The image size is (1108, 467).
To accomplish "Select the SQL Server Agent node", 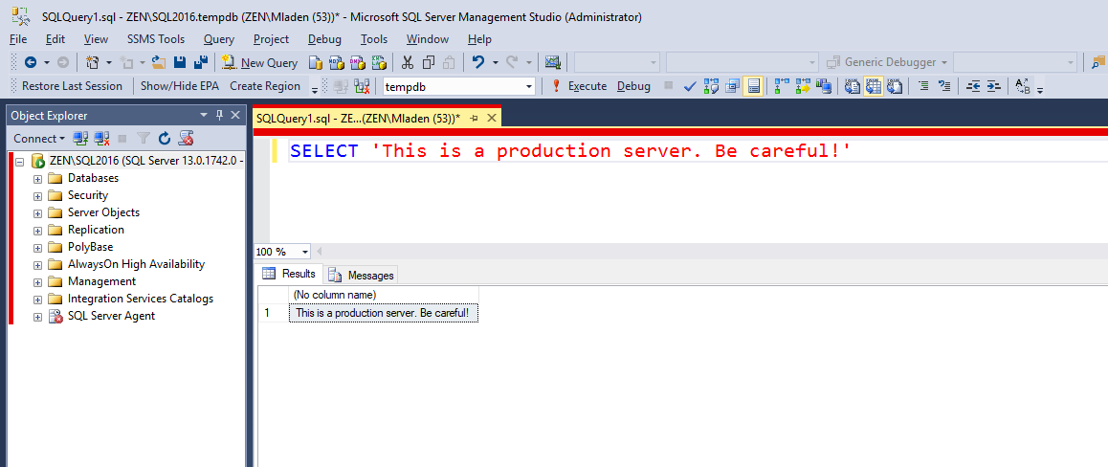I will pyautogui.click(x=110, y=316).
